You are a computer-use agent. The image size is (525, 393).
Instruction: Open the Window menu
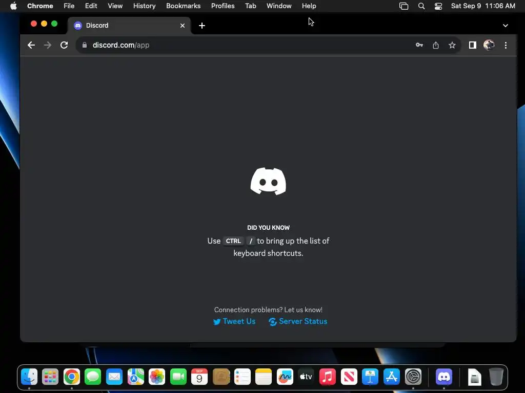[279, 6]
